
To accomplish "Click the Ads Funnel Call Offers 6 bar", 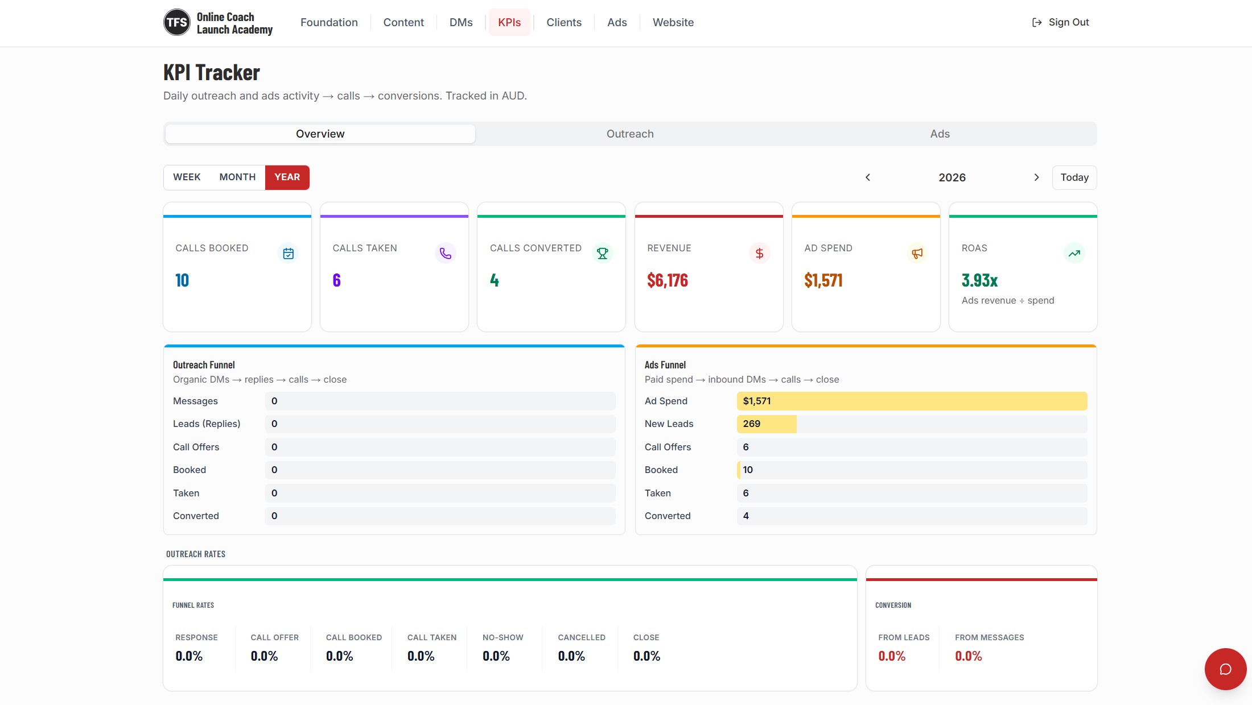I will (912, 447).
